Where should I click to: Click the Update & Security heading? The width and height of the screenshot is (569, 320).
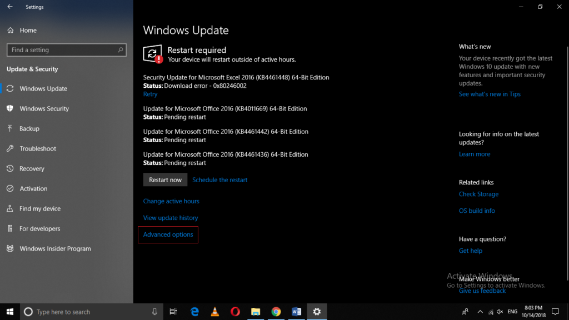pyautogui.click(x=32, y=69)
